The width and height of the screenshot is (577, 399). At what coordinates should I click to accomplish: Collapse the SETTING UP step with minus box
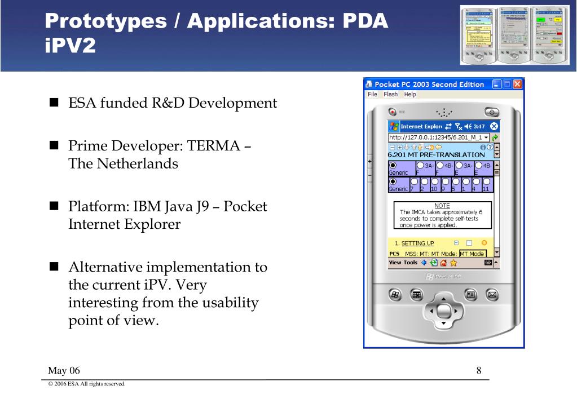[456, 243]
